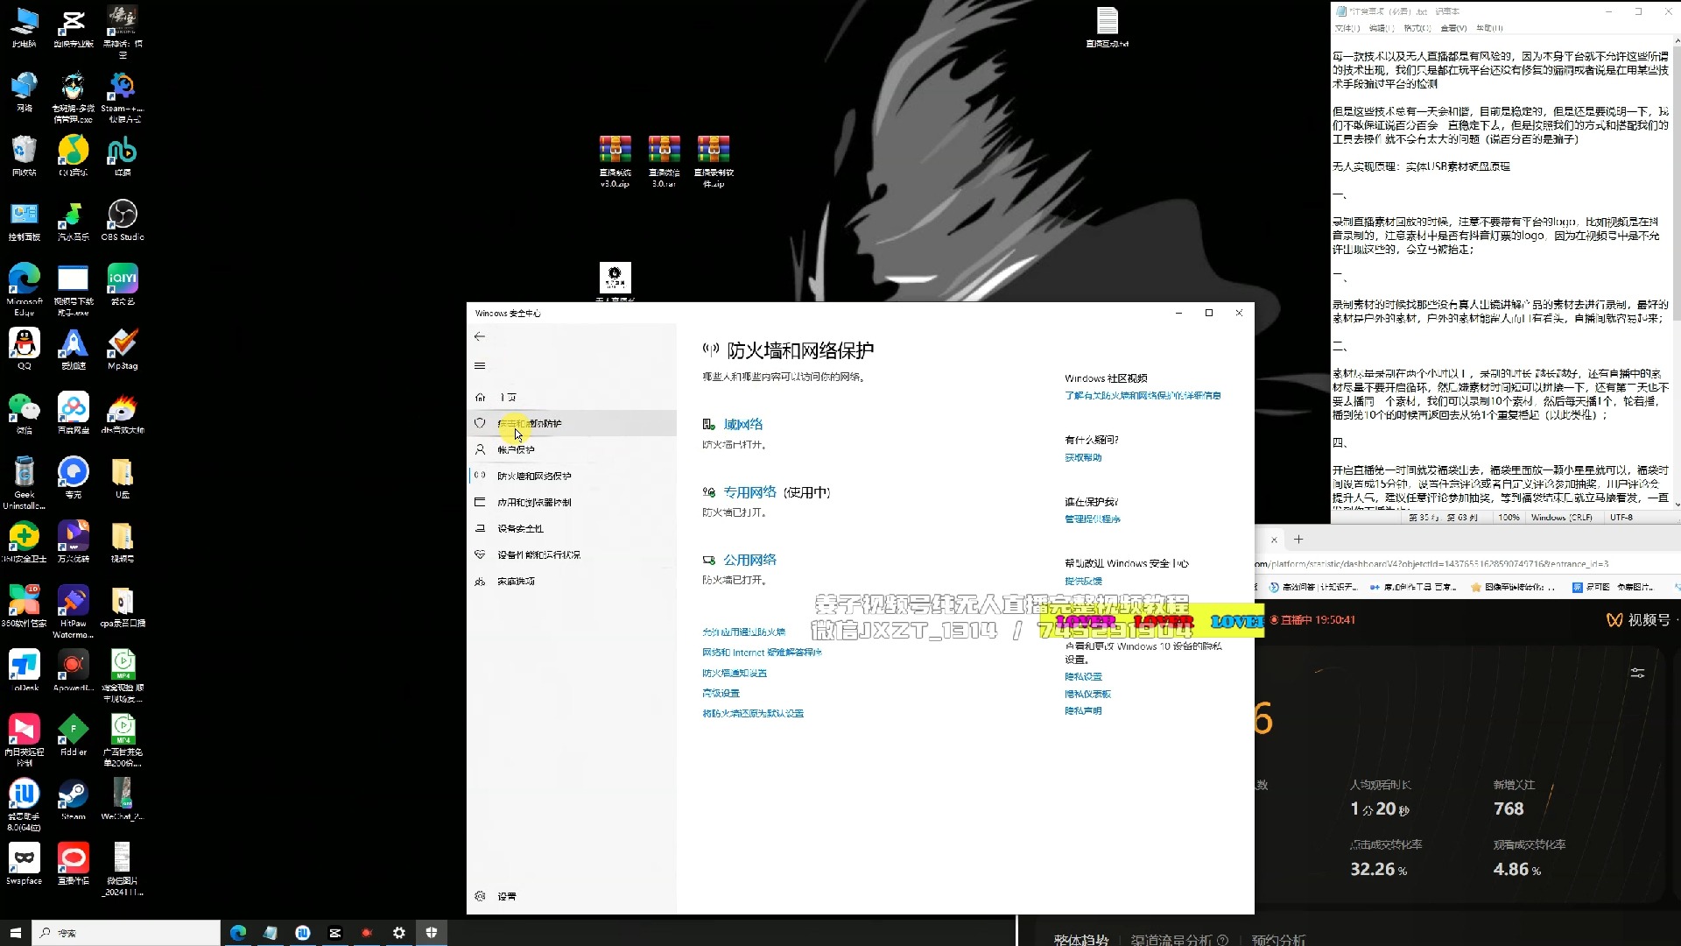The width and height of the screenshot is (1681, 946).
Task: Select 病毒和威胁防护 in Security sidebar
Action: 572,423
